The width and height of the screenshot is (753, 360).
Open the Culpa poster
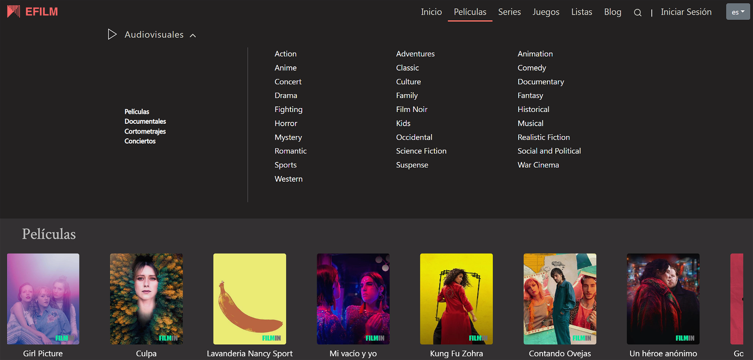point(146,299)
